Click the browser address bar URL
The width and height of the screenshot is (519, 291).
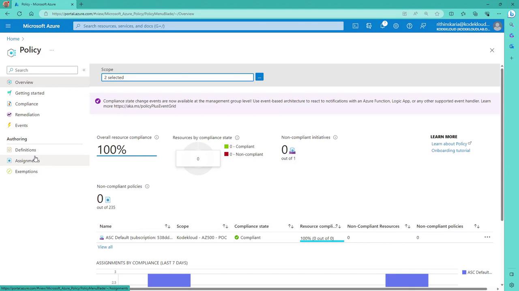coord(123,14)
